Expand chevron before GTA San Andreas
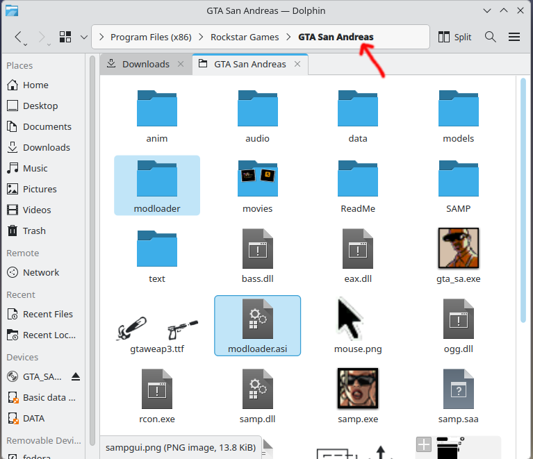Image resolution: width=533 pixels, height=459 pixels. pos(288,37)
